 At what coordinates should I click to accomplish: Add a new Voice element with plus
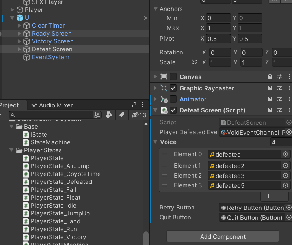pyautogui.click(x=268, y=196)
